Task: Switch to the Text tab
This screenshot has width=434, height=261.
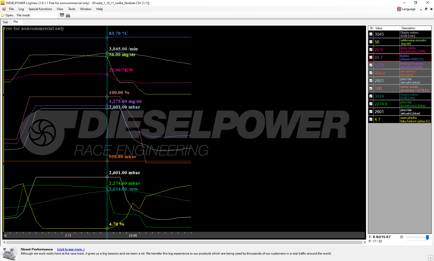Action: pyautogui.click(x=5, y=22)
